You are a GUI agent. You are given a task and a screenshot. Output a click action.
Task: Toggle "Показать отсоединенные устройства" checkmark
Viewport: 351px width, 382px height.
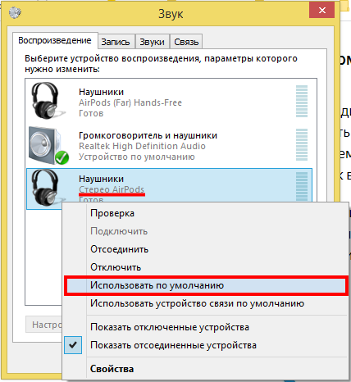(73, 345)
